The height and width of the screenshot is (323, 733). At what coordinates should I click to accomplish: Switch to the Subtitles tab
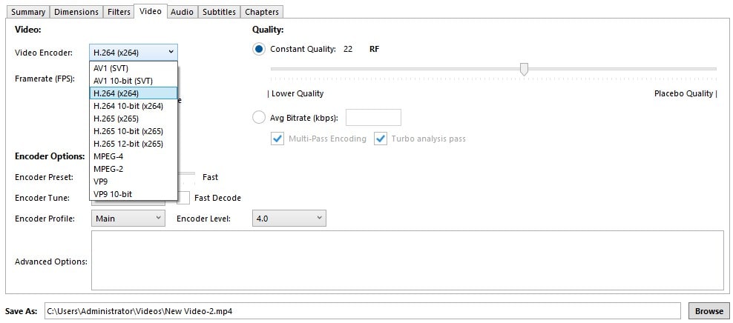click(219, 12)
